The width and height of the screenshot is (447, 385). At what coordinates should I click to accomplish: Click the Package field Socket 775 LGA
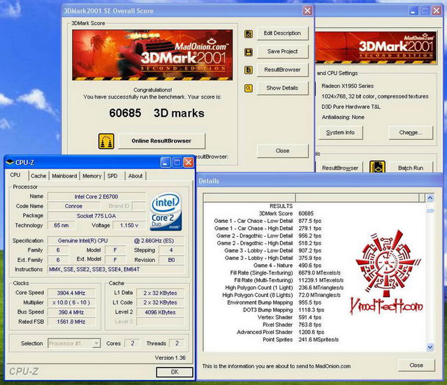coord(96,216)
